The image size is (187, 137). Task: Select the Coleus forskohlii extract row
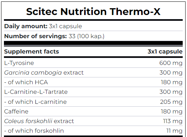pyautogui.click(x=93, y=121)
